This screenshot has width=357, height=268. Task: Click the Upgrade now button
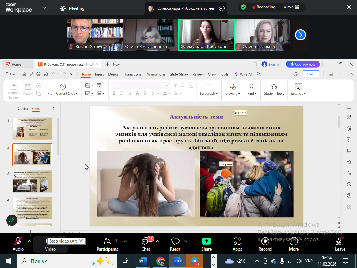(x=302, y=64)
